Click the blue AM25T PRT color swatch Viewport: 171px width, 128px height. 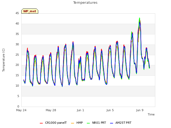(x=112, y=123)
